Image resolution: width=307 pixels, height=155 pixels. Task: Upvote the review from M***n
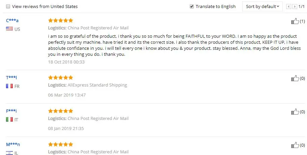pos(295,145)
